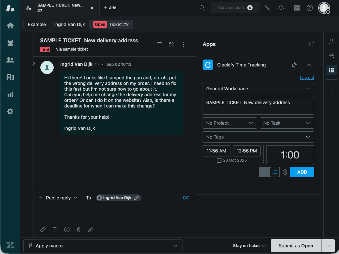Viewport: 339px width, 254px height.
Task: Open a new tab with the Add button
Action: point(110,8)
